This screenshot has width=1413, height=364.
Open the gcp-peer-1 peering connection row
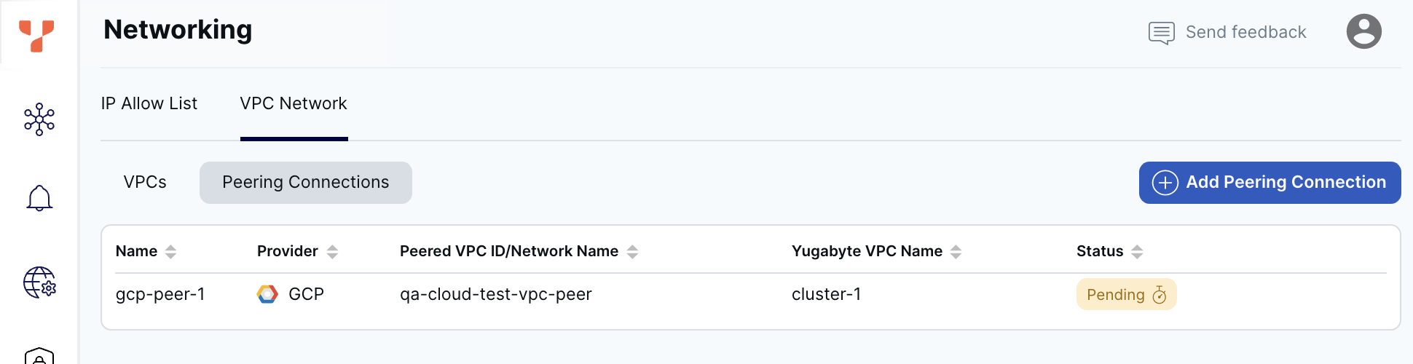coord(160,294)
